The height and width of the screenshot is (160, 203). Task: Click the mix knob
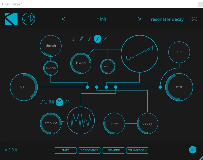coord(179,87)
